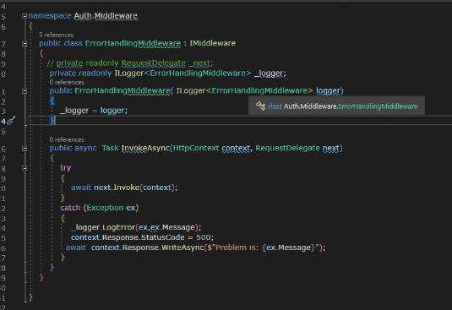Click the StatusCode value 500
452x310 pixels.
click(204, 237)
